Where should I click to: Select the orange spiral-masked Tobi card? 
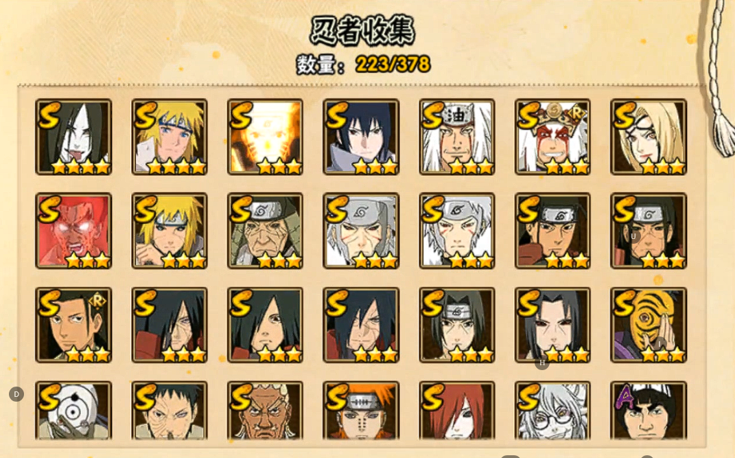point(649,325)
